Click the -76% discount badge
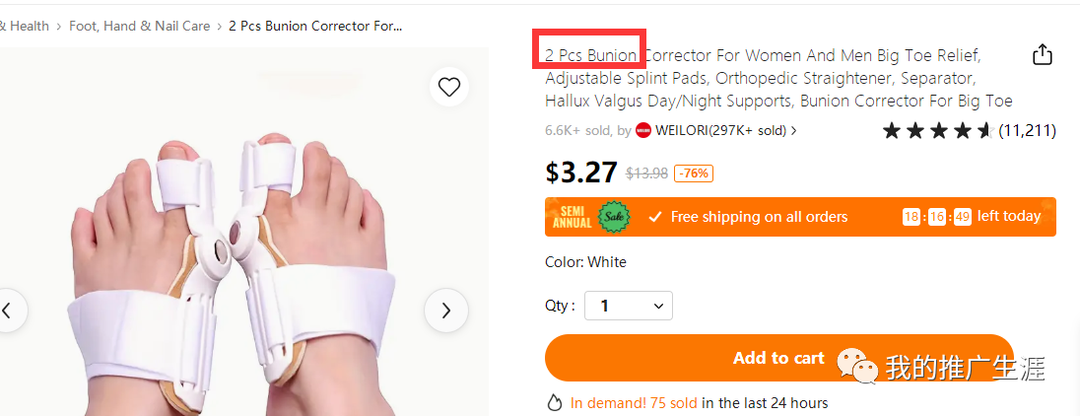The height and width of the screenshot is (416, 1080). [694, 173]
